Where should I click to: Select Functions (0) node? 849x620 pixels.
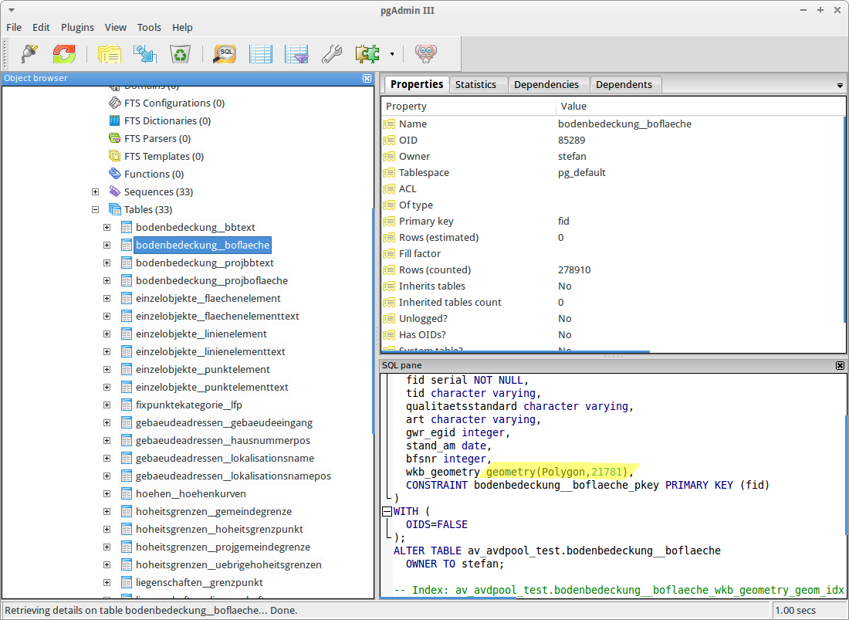point(154,174)
